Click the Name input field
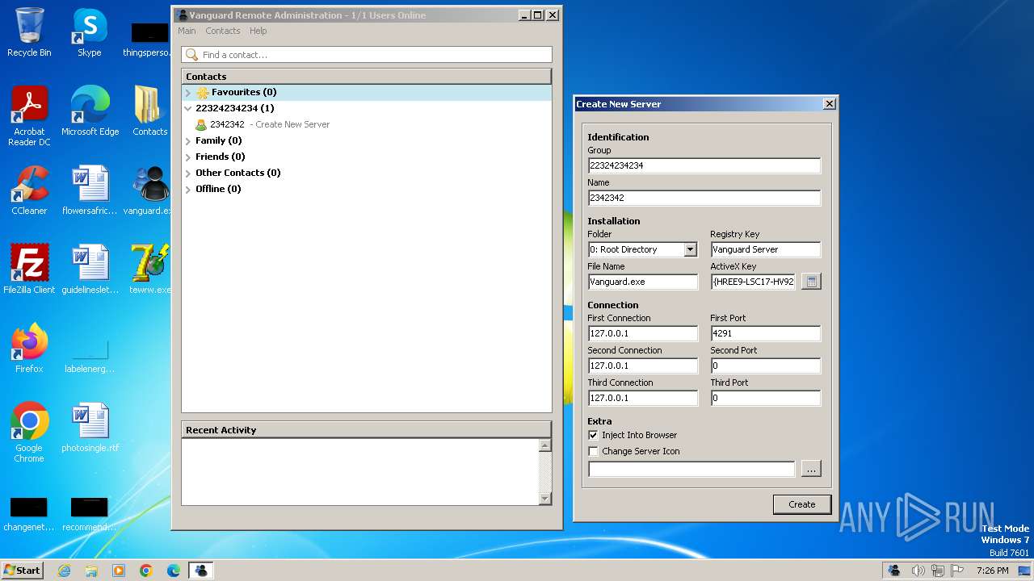Viewport: 1034px width, 581px height. [704, 198]
